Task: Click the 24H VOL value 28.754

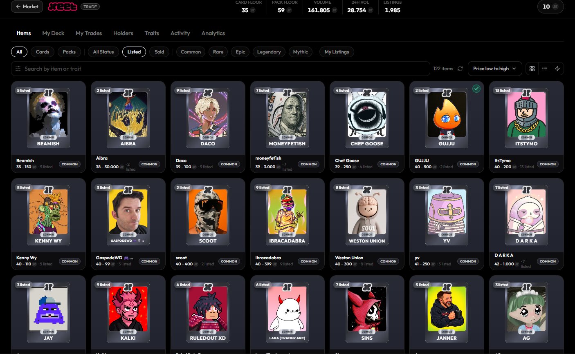Action: (357, 10)
